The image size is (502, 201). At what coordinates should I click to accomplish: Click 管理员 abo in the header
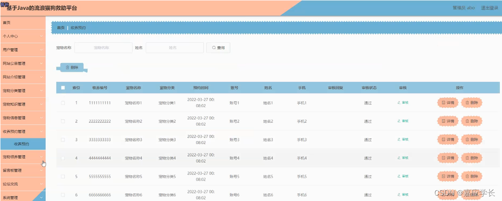pos(463,8)
